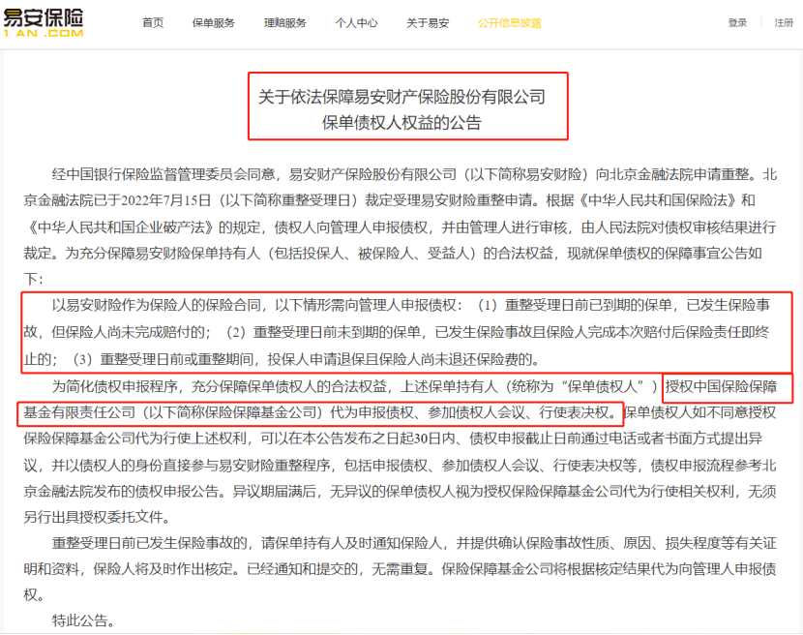Click the subtitle 保单债权人权益的公告

click(402, 123)
